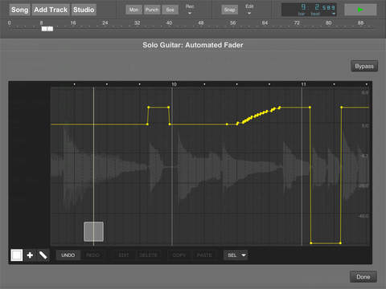This screenshot has height=289, width=386.
Task: Expand the Edit dropdown in the top bar
Action: [x=249, y=10]
